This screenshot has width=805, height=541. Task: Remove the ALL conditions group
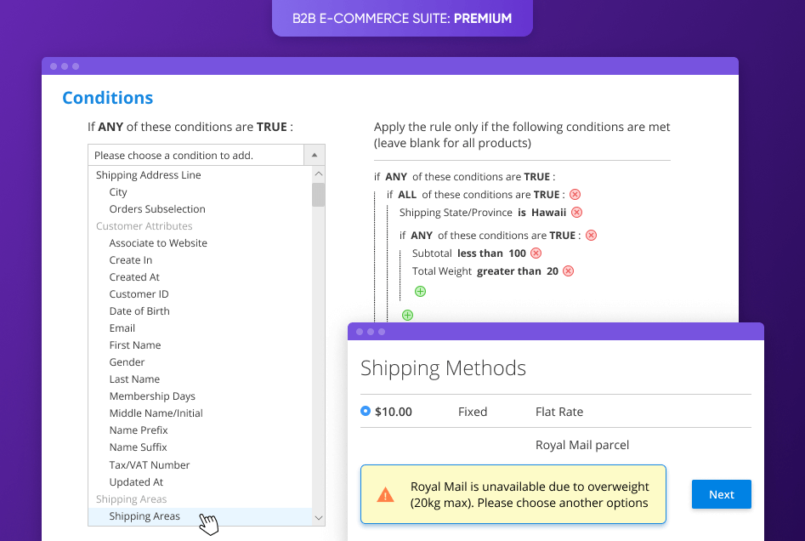[x=575, y=194]
